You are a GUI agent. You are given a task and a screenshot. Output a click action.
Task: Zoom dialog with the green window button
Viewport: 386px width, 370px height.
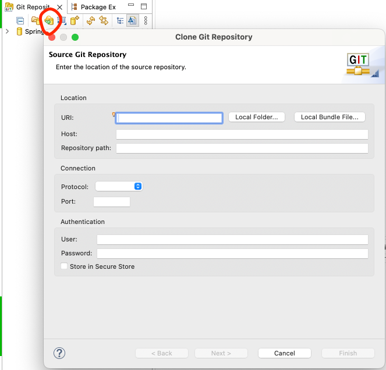75,37
